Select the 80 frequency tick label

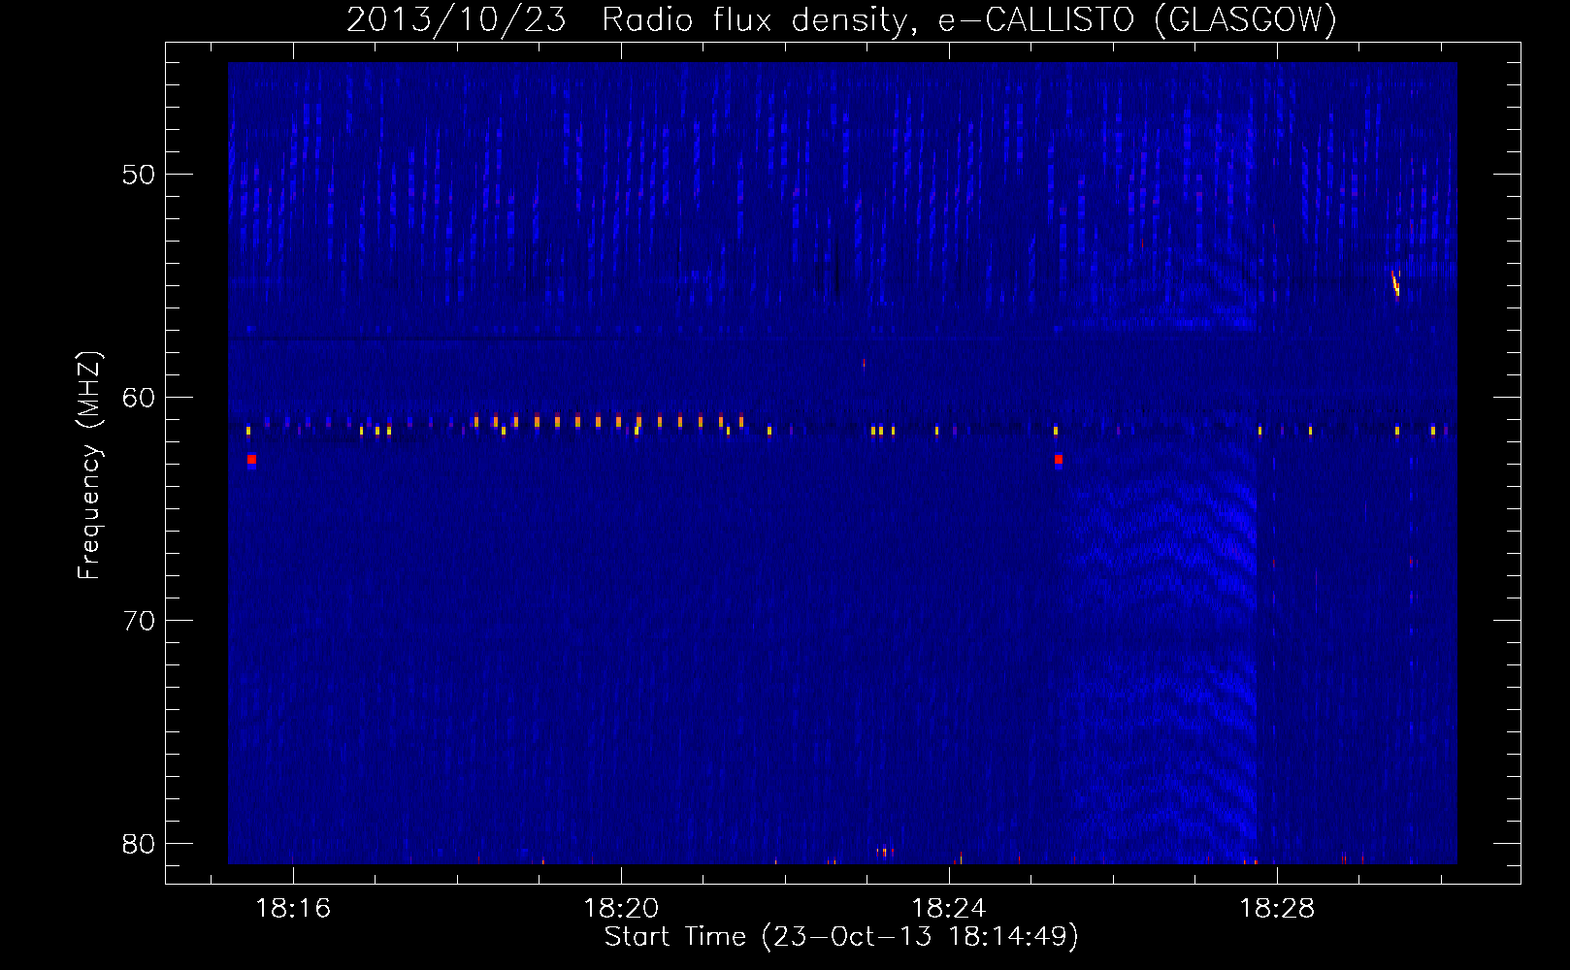139,844
